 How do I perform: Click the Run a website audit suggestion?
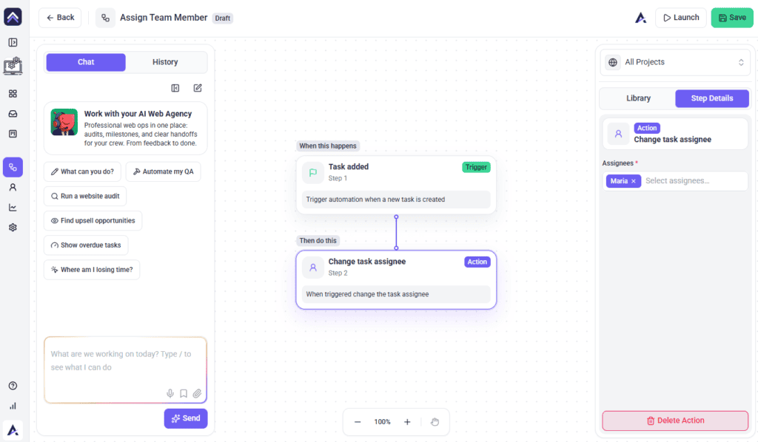pyautogui.click(x=85, y=197)
